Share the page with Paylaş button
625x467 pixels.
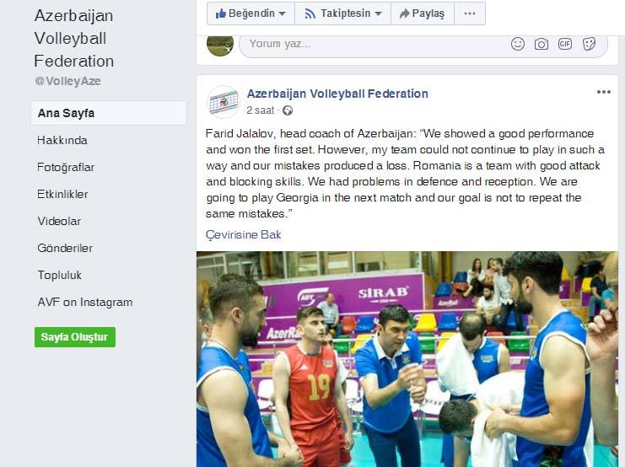(423, 13)
